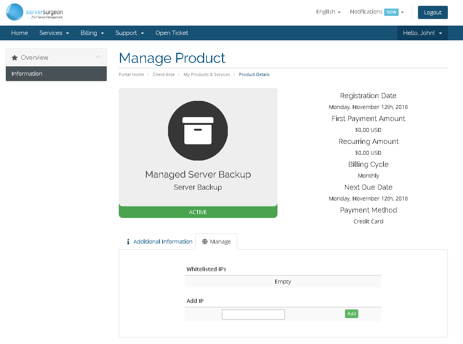Expand the Billing menu
Screen dimensions: 463x344
(92, 33)
